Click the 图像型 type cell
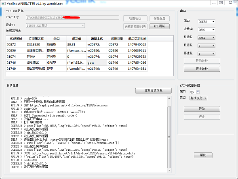This screenshot has height=179, width=238. pos(56,50)
